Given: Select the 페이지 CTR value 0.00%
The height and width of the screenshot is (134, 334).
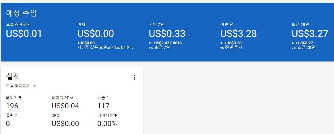Looking at the screenshot, I should (x=107, y=124).
